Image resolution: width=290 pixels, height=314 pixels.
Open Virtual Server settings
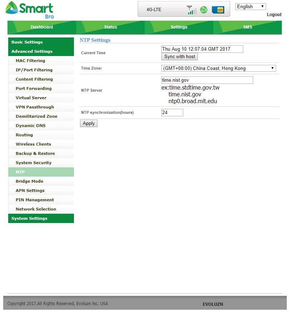point(41,98)
